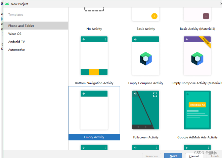Click the Cancel button

(194, 156)
